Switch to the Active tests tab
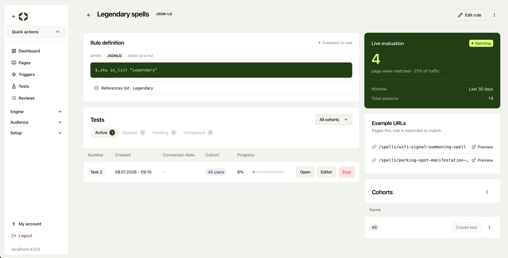 (x=105, y=132)
